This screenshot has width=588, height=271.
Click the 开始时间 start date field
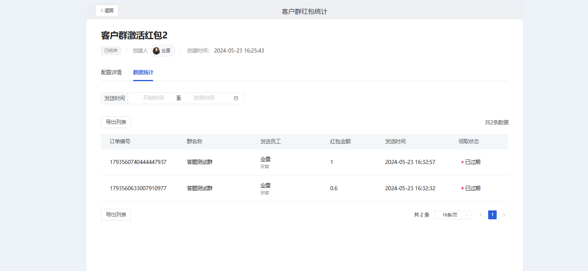(x=153, y=98)
